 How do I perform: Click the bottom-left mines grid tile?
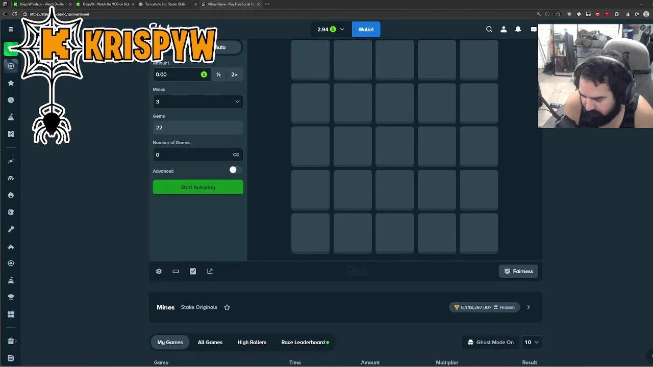click(x=311, y=233)
